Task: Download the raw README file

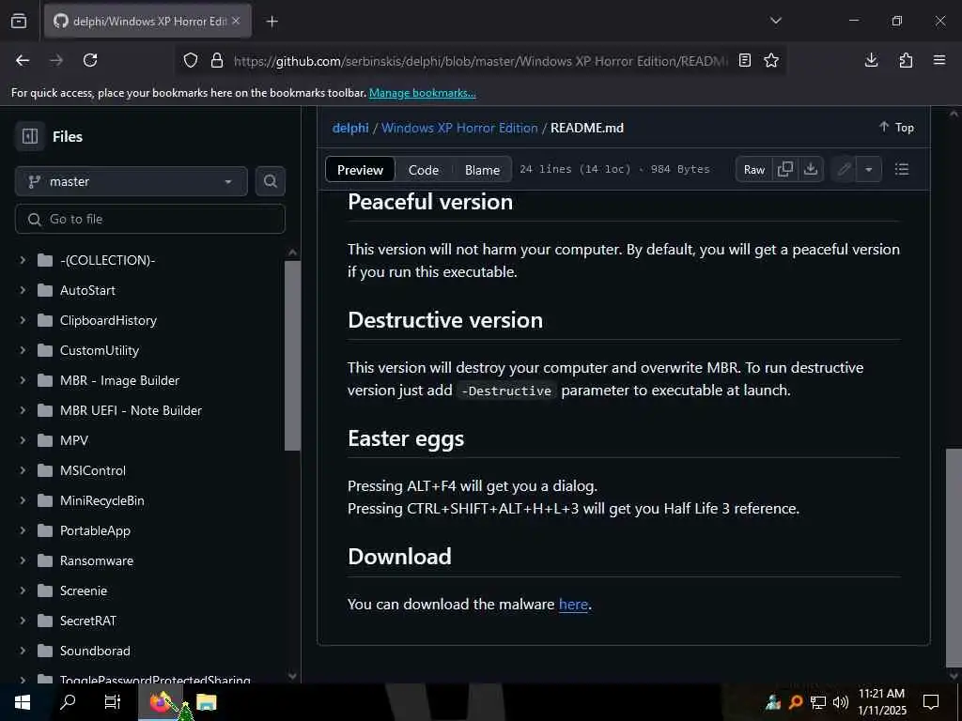Action: pyautogui.click(x=811, y=169)
